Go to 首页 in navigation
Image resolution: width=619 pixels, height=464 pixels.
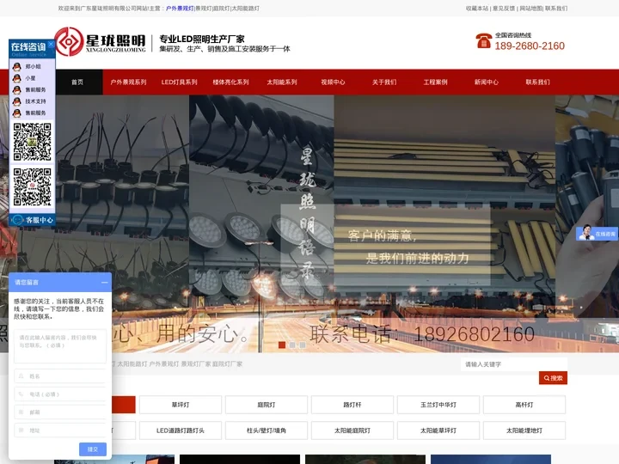pos(77,82)
